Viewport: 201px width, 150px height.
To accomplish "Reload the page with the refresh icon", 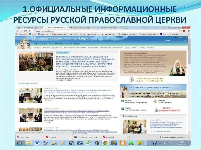I will tap(25, 31).
